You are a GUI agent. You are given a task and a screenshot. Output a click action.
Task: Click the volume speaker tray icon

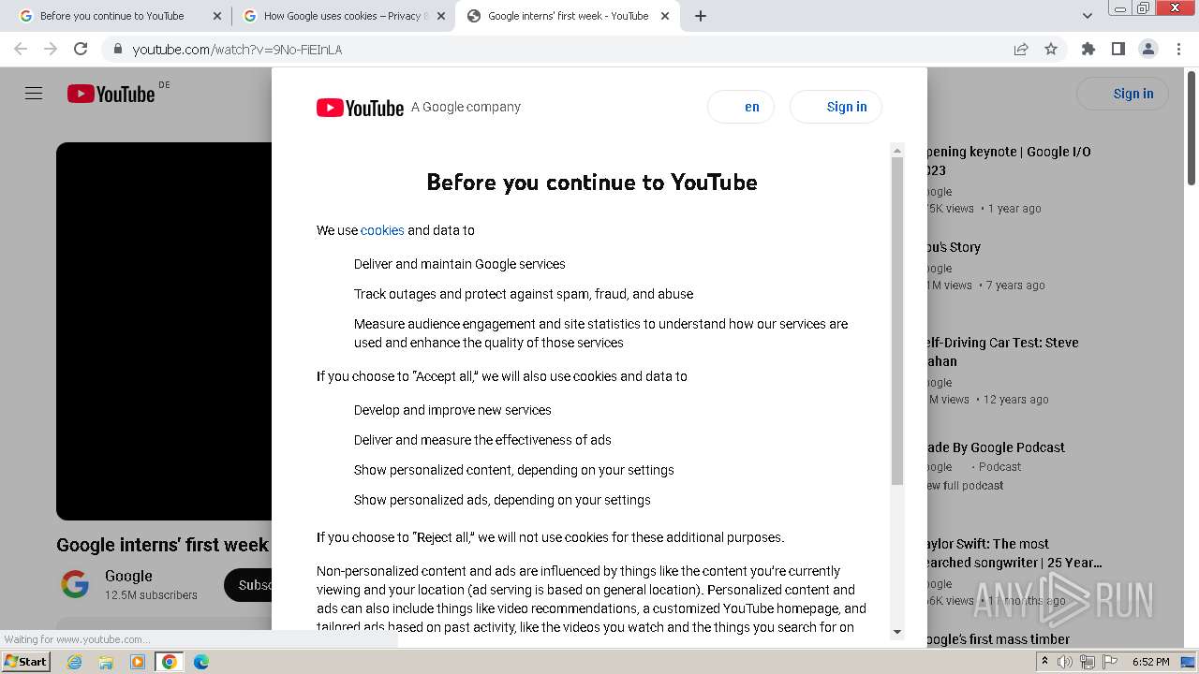click(1065, 662)
